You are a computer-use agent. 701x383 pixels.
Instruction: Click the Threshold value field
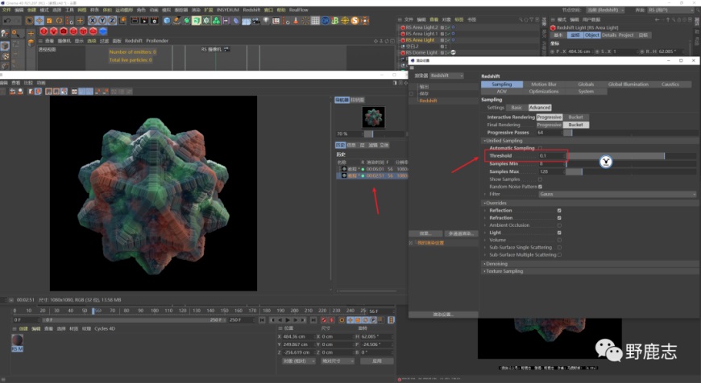551,156
